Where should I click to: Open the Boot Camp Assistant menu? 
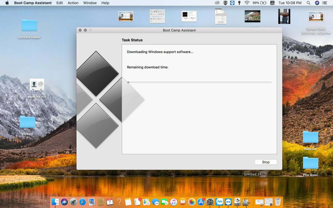[33, 3]
